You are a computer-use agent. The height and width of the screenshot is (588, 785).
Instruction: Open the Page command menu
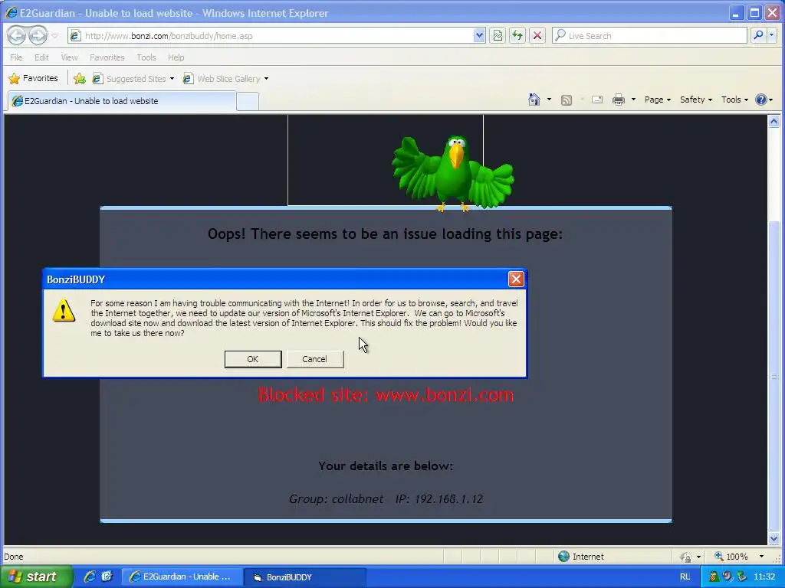point(657,100)
